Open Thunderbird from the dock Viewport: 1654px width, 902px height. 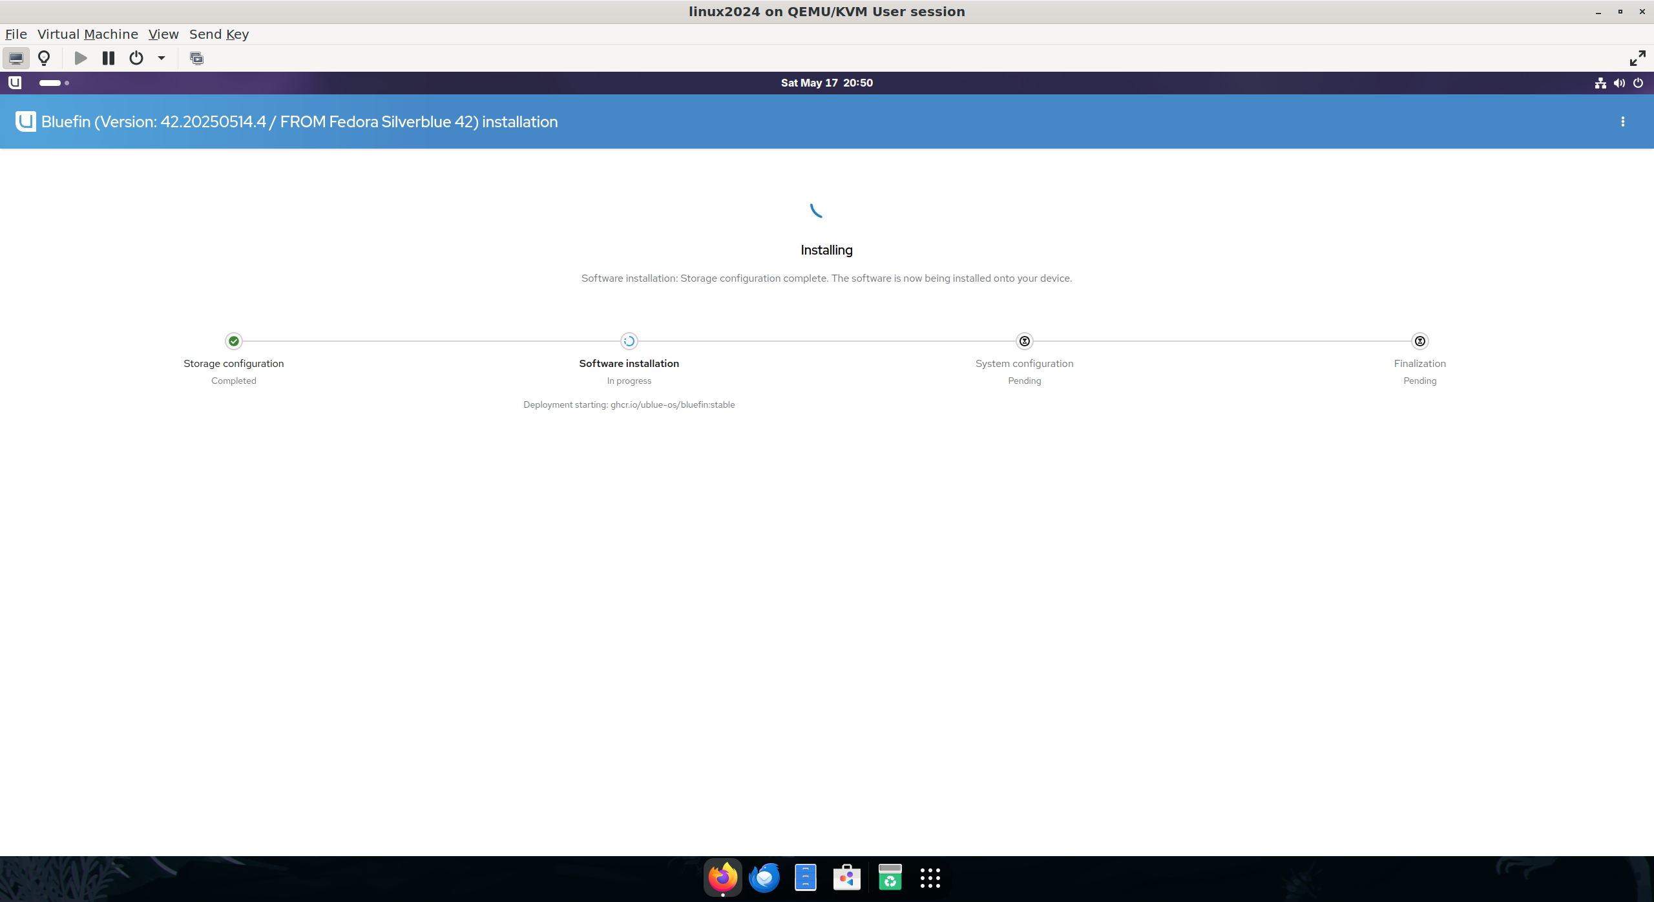tap(764, 877)
